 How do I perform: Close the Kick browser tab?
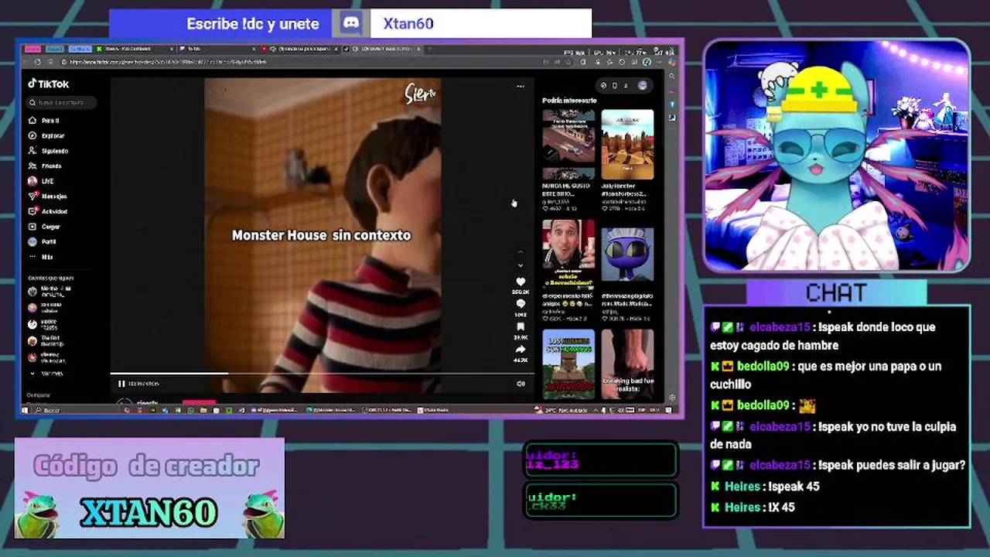[x=171, y=49]
